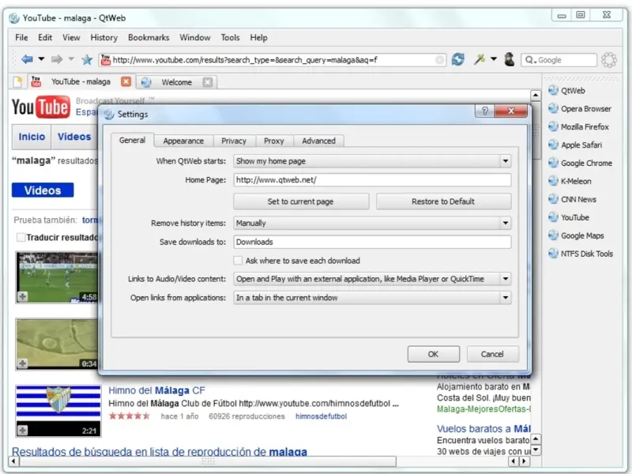632x474 pixels.
Task: Open QtWeb bookmark in sidebar
Action: 567,91
